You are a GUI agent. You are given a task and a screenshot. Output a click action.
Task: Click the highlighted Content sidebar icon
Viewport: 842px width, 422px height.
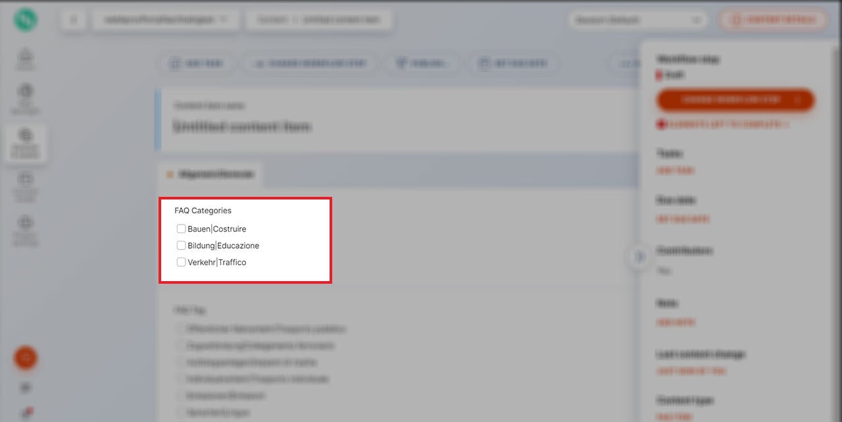pyautogui.click(x=26, y=141)
